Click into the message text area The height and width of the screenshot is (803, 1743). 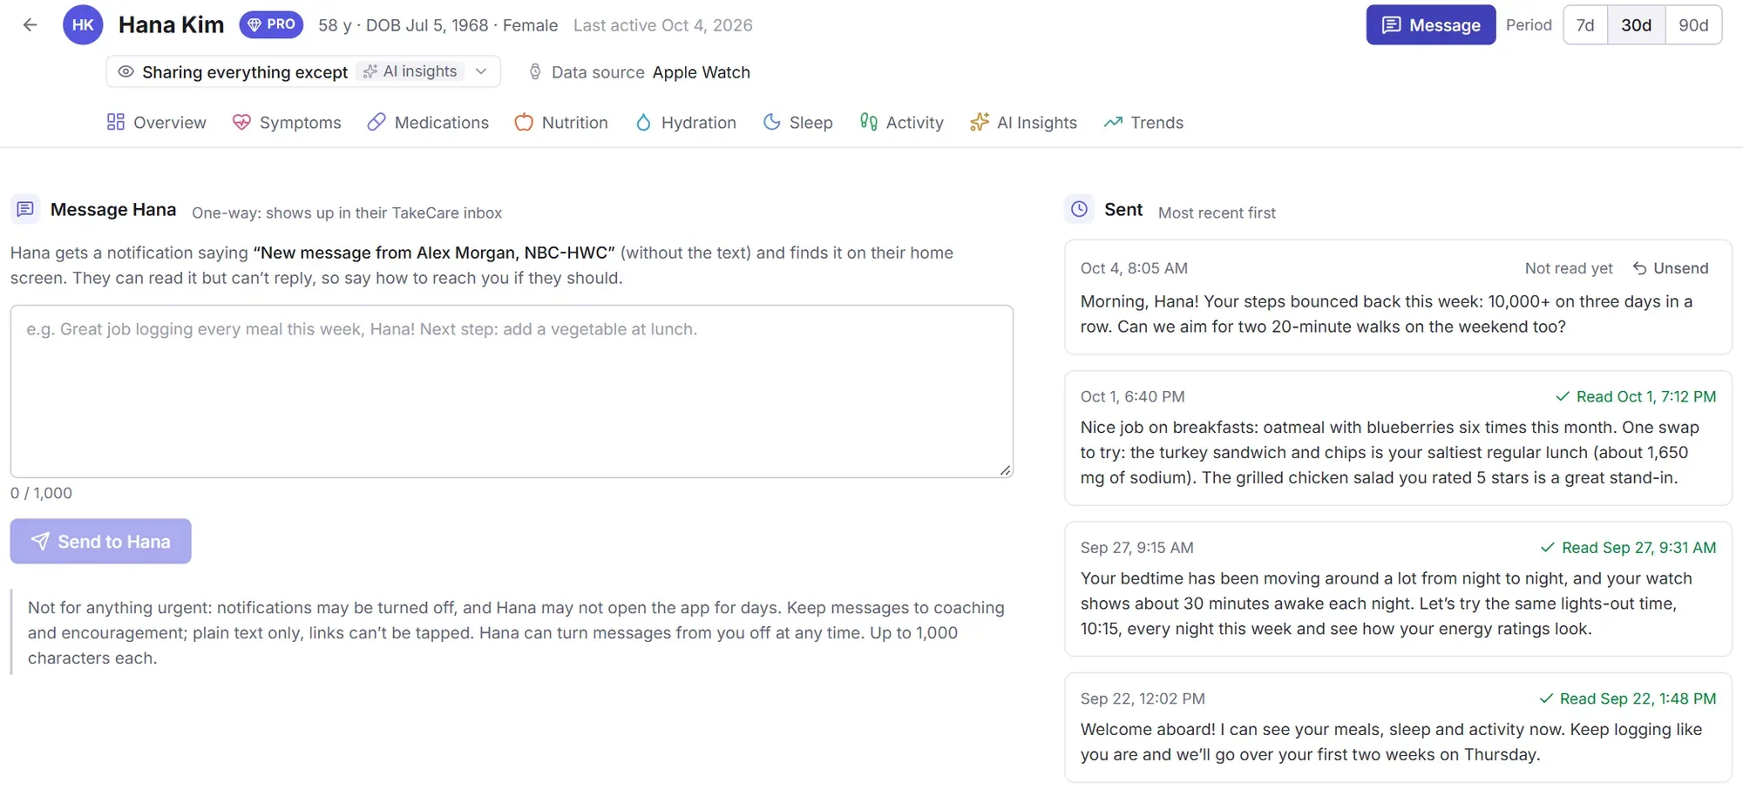coord(512,391)
